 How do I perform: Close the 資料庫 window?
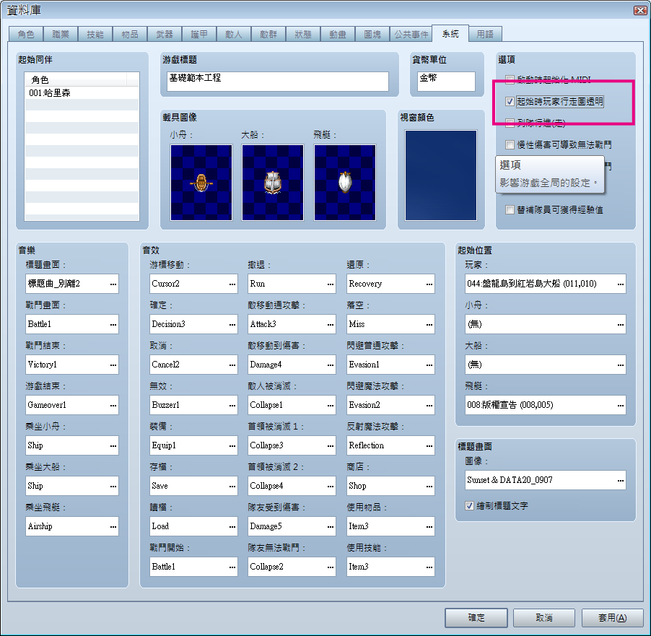[x=640, y=10]
